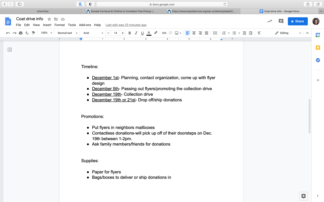The image size is (324, 202).
Task: Click the font size field showing 14
Action: click(115, 33)
